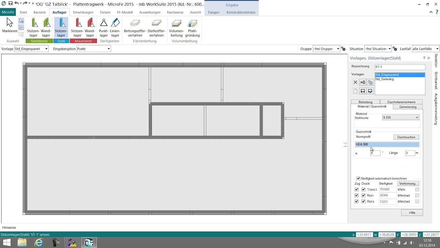Click the save-as template icon

coord(370,91)
